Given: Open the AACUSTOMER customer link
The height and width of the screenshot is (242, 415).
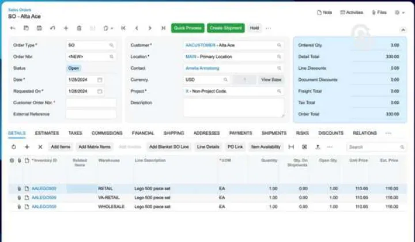Looking at the screenshot, I should point(197,45).
